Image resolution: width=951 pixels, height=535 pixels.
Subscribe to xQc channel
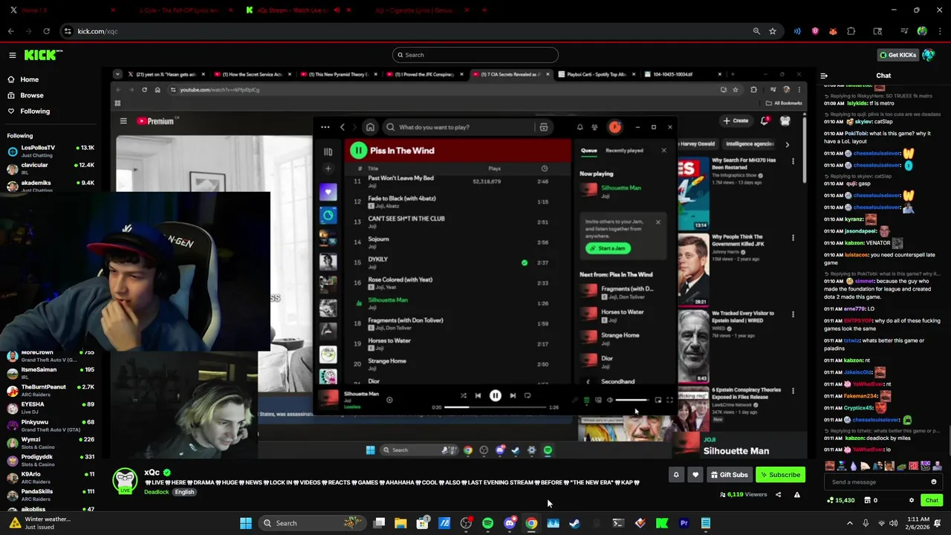coord(780,475)
